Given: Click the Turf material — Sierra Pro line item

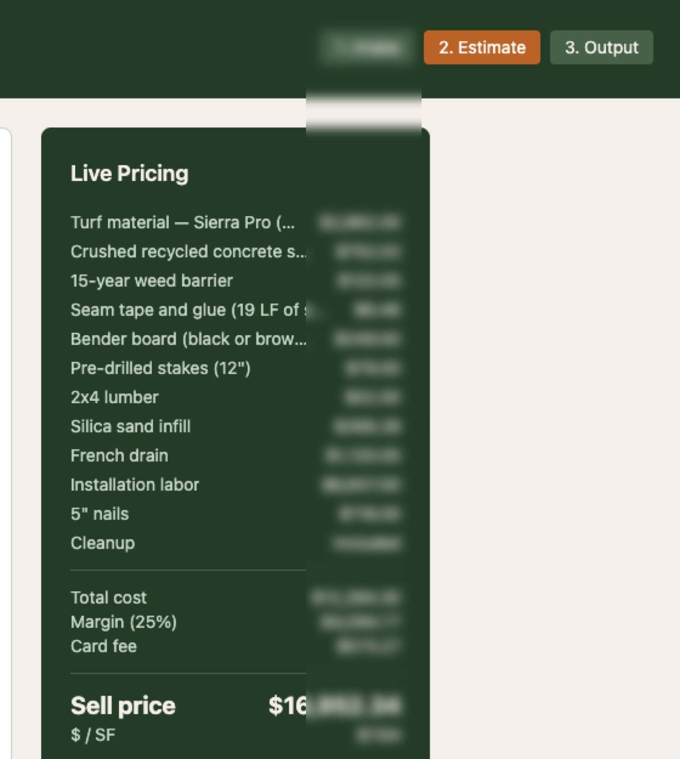Looking at the screenshot, I should pyautogui.click(x=183, y=221).
